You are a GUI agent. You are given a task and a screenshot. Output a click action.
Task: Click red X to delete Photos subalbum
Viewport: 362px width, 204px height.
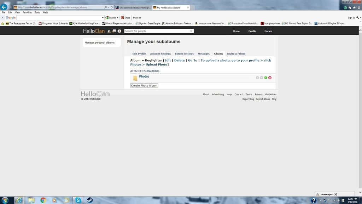tap(270, 78)
